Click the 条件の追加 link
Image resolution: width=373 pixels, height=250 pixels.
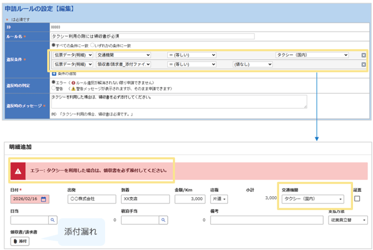(x=67, y=74)
